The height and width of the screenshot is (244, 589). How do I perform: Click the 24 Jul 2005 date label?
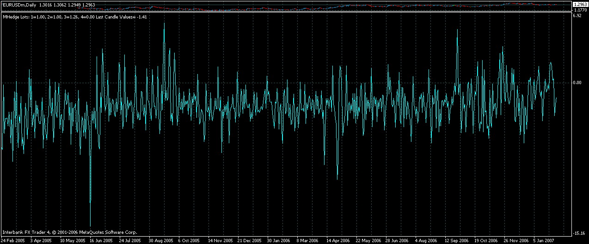(130, 240)
